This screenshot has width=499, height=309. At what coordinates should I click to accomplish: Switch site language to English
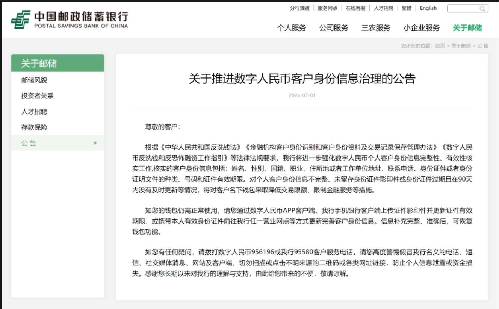click(428, 8)
